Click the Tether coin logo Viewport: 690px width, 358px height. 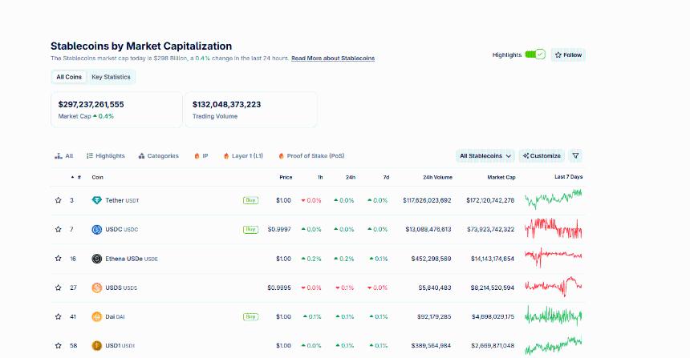[x=97, y=200]
